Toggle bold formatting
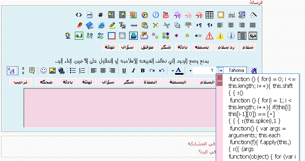Screen dimensions: 305x161 [142, 71]
